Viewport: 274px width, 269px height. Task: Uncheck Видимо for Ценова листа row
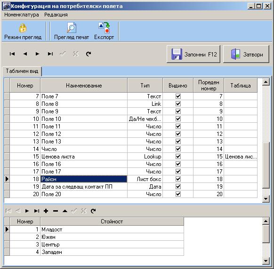click(x=178, y=157)
